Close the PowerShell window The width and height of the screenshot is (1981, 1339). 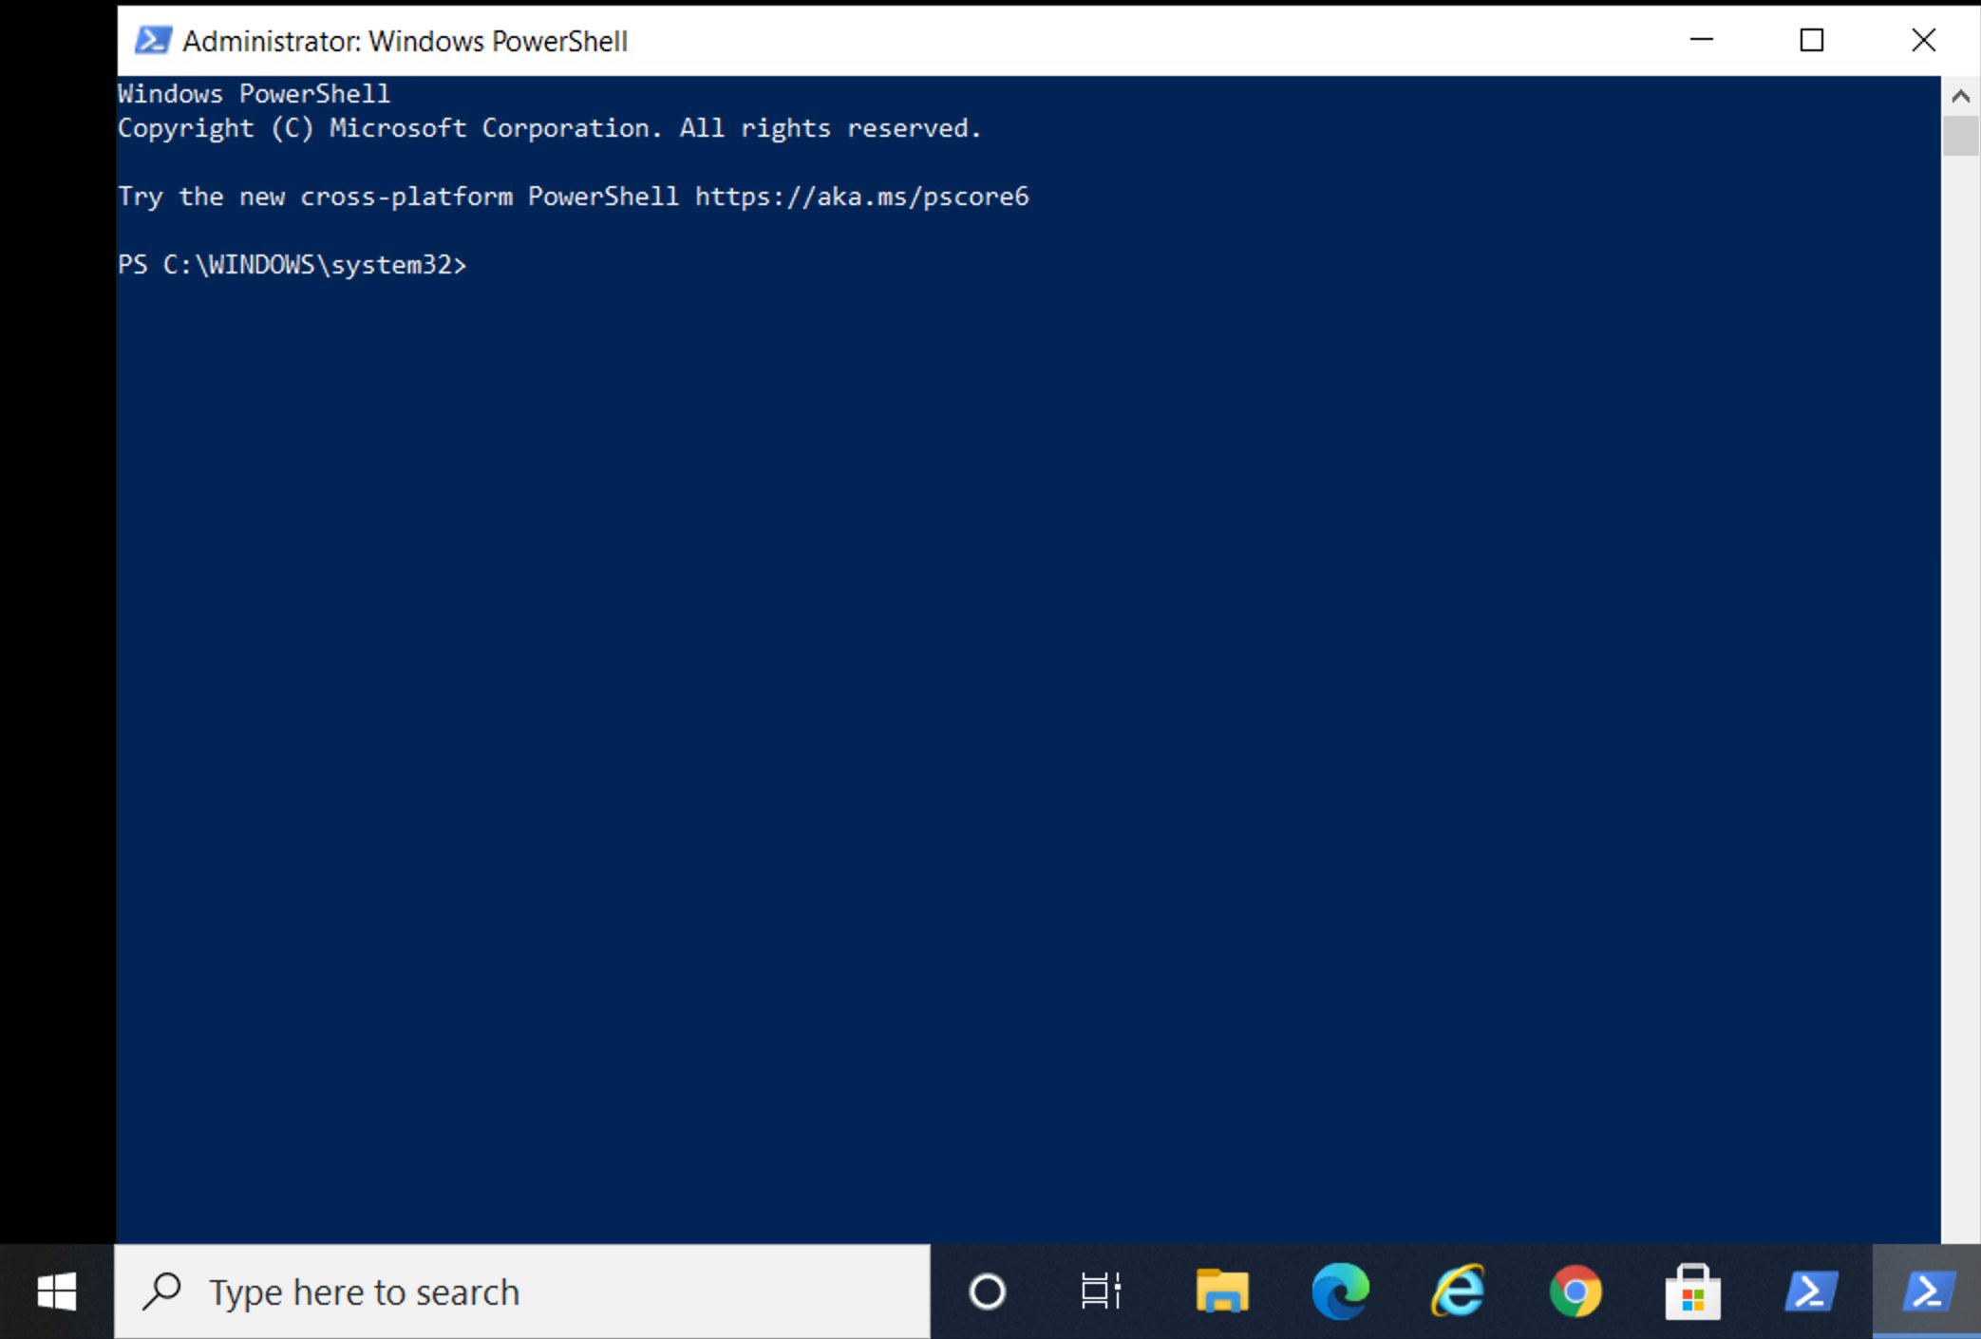click(1923, 40)
